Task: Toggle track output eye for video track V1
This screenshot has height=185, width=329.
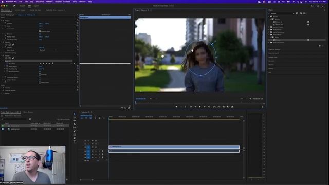Action: point(96,147)
